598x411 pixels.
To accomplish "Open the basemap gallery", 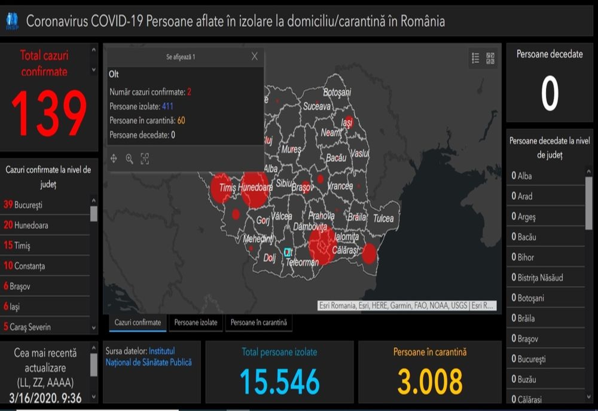I will coord(490,58).
